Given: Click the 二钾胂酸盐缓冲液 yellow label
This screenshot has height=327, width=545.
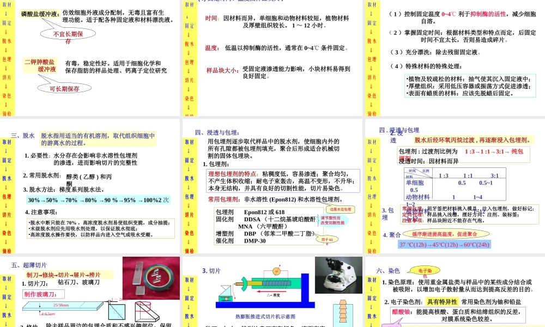Looking at the screenshot, I should click(x=40, y=66).
